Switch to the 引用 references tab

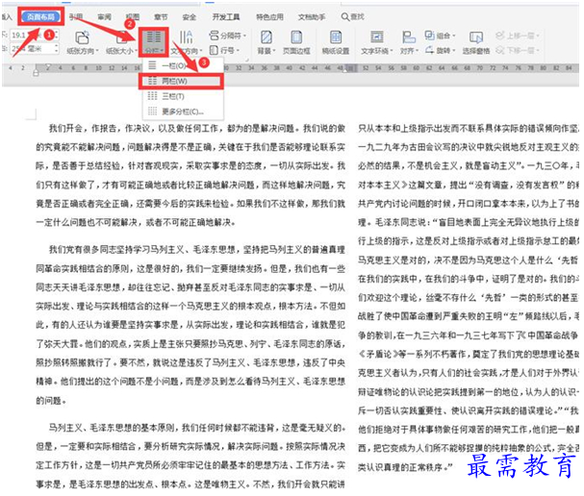[76, 16]
